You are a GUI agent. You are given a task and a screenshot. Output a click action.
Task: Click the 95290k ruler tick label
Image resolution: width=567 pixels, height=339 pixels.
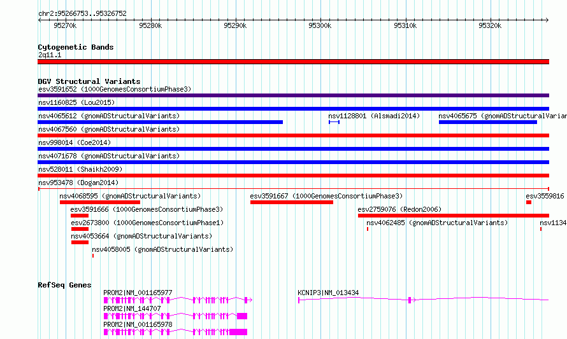235,25
